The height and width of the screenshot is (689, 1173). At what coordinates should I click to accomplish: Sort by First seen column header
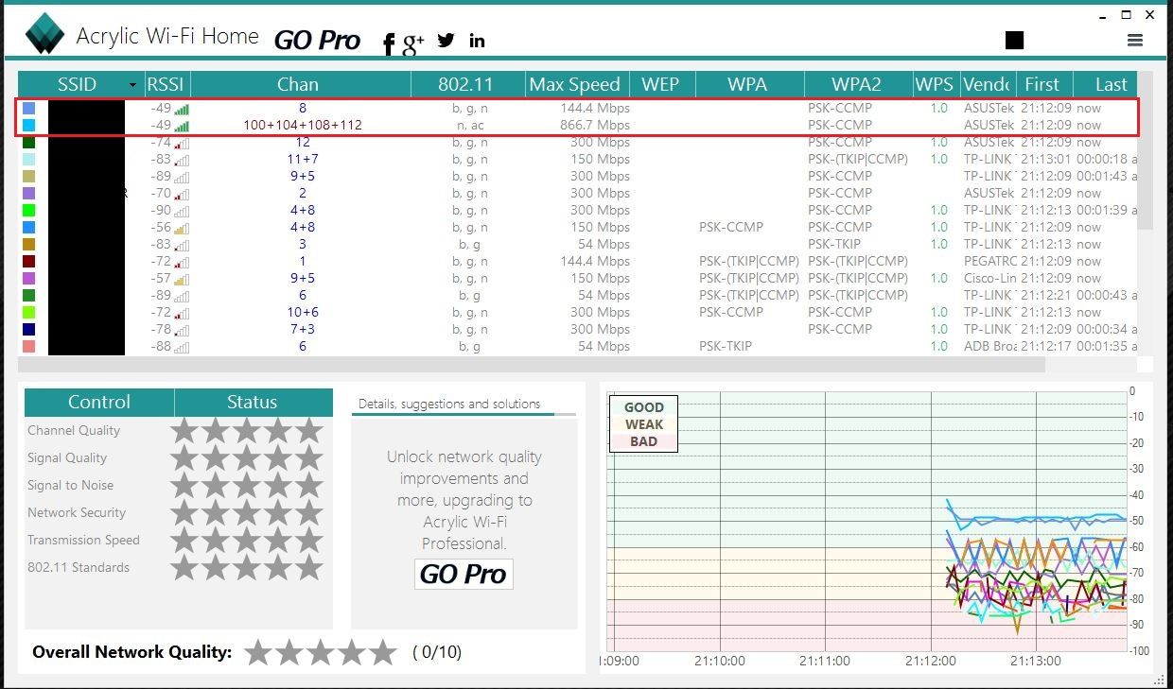1042,84
